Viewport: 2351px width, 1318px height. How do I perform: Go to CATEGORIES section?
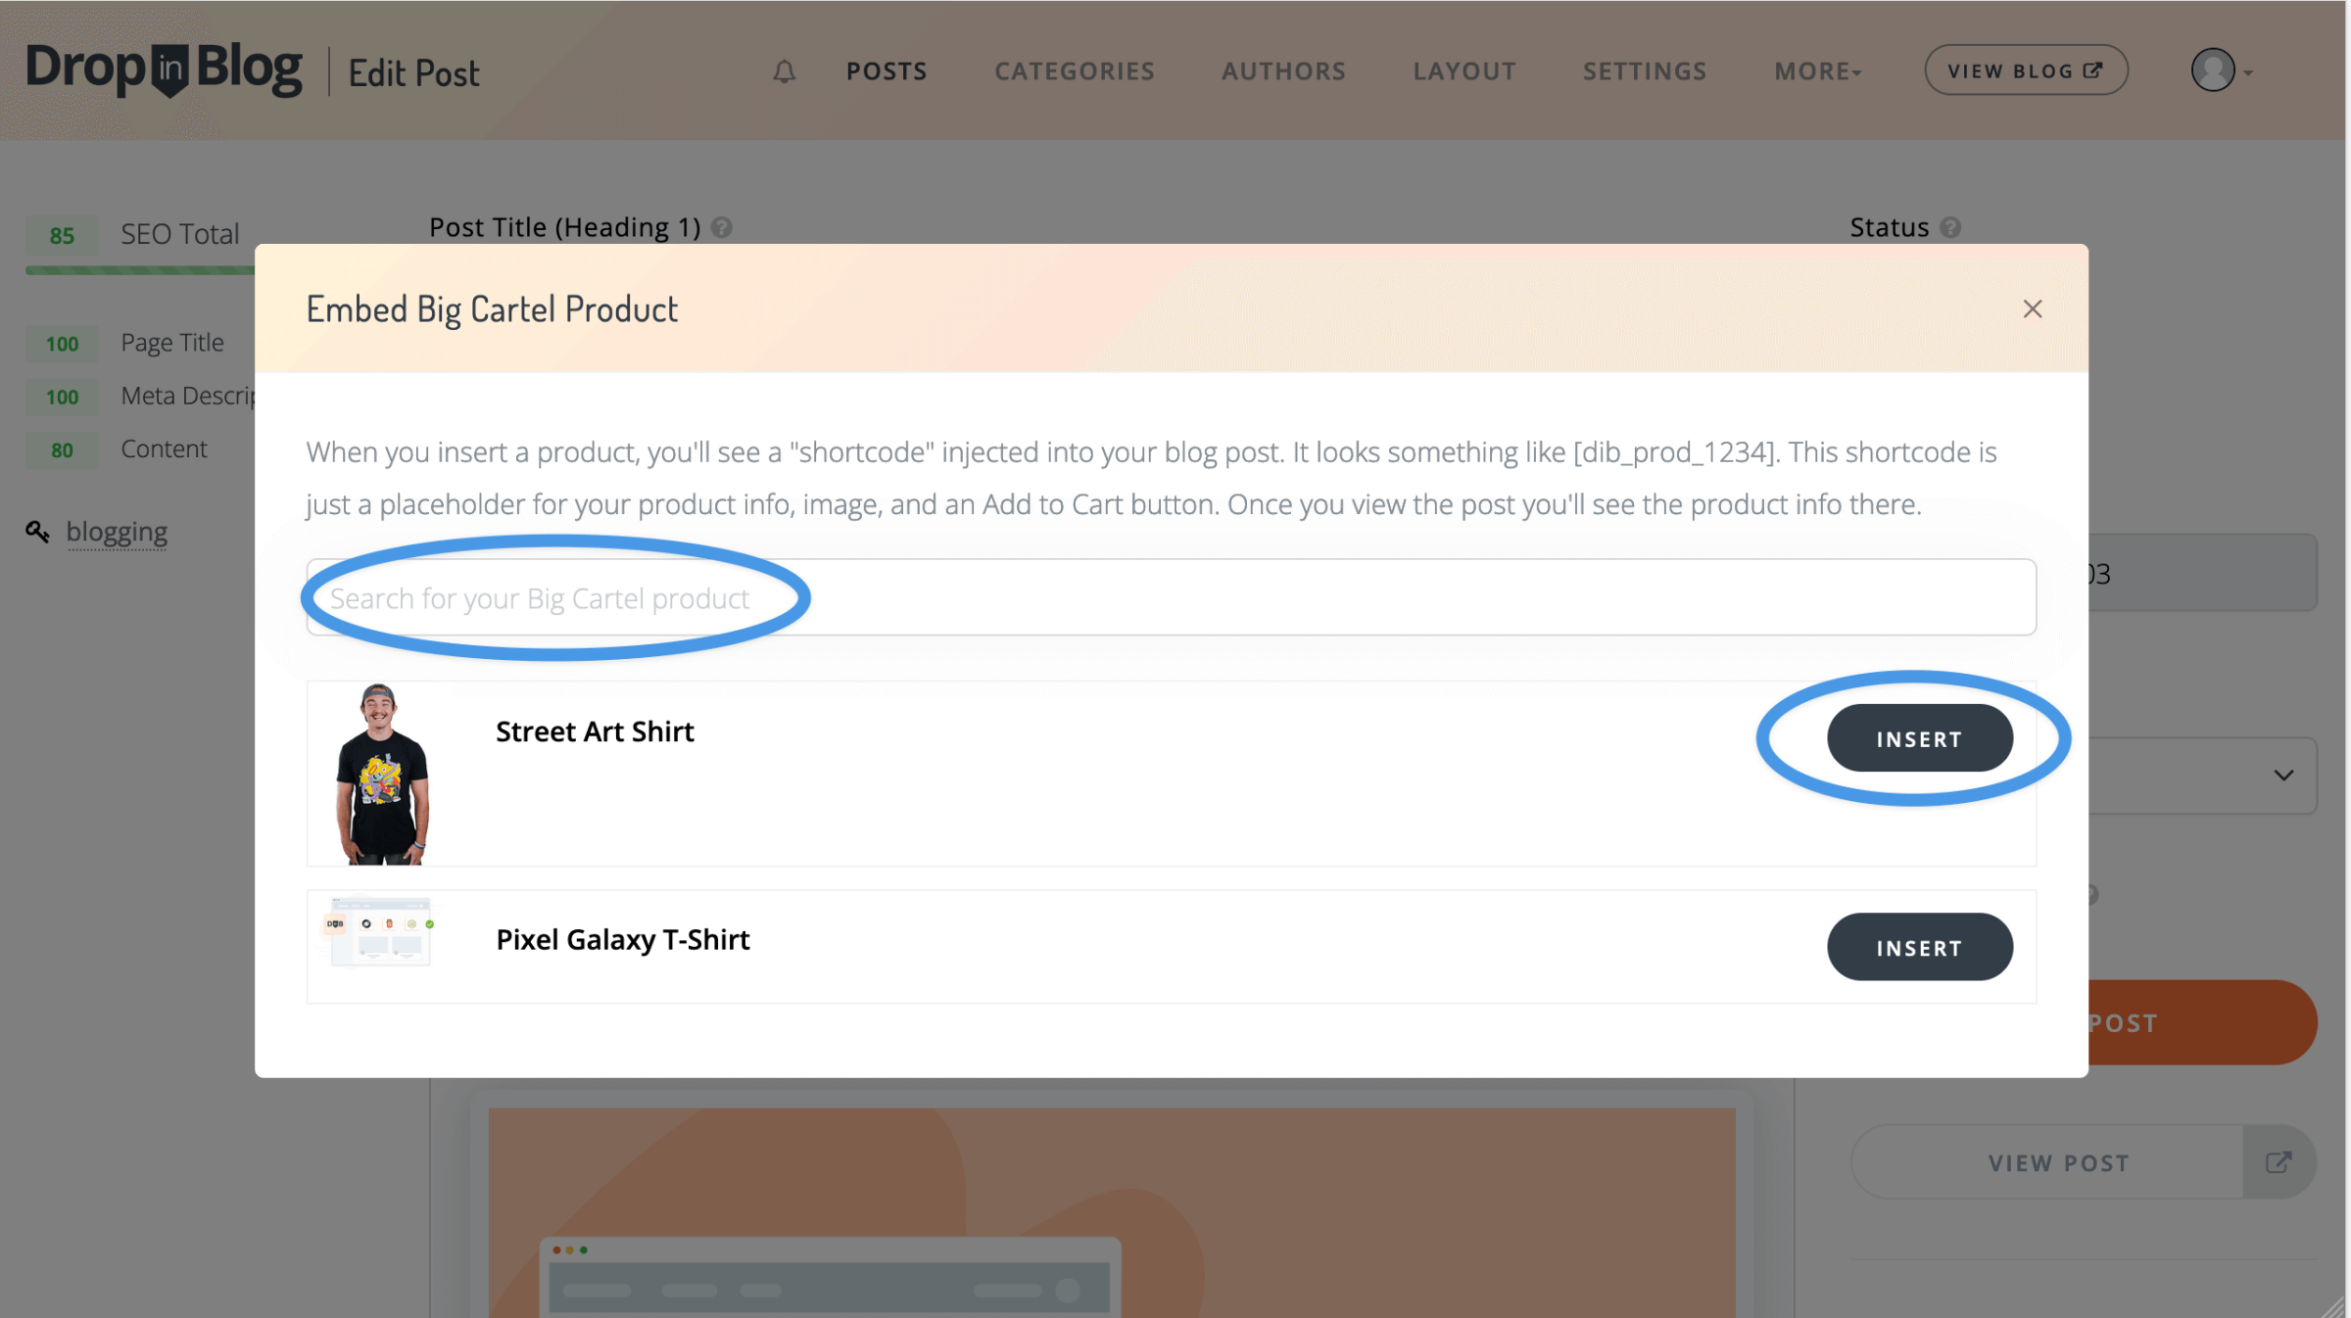[x=1075, y=71]
